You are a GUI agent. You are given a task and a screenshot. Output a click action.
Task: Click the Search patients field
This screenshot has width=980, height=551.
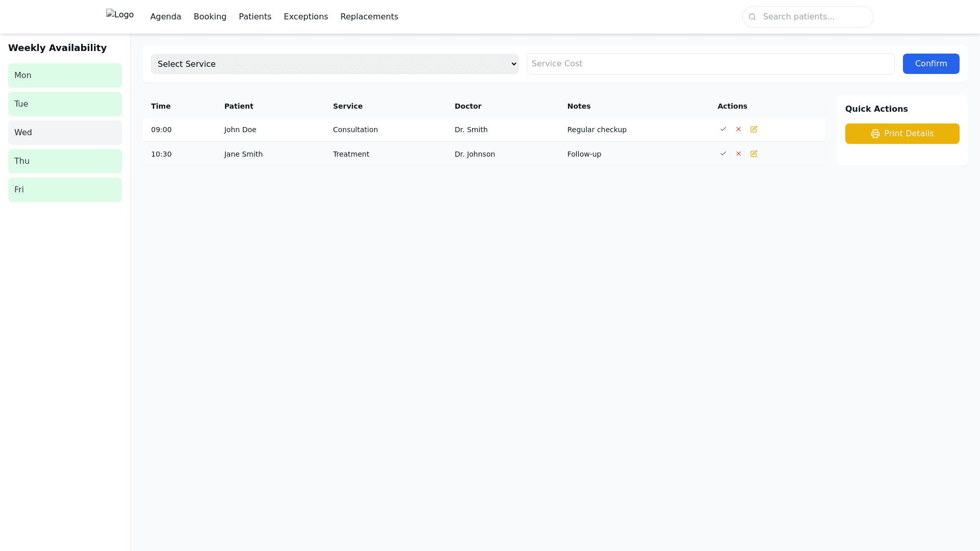click(814, 17)
